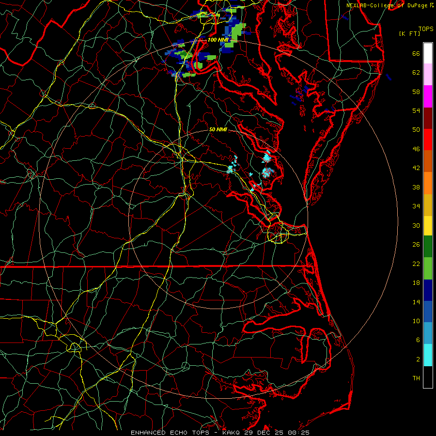Click the 29 DEC 25 date stamp

(x=265, y=433)
